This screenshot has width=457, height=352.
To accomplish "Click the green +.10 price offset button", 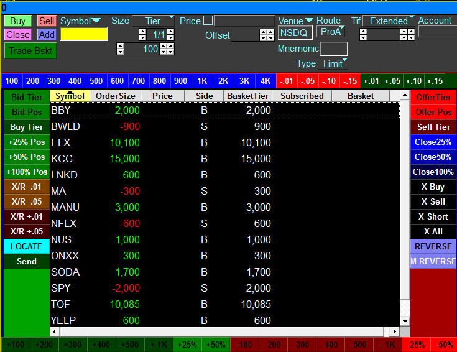I will (x=413, y=81).
